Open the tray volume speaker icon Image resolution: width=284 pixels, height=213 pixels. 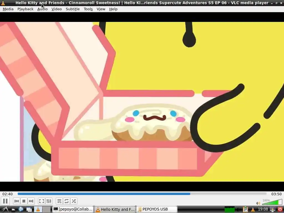tap(239, 210)
